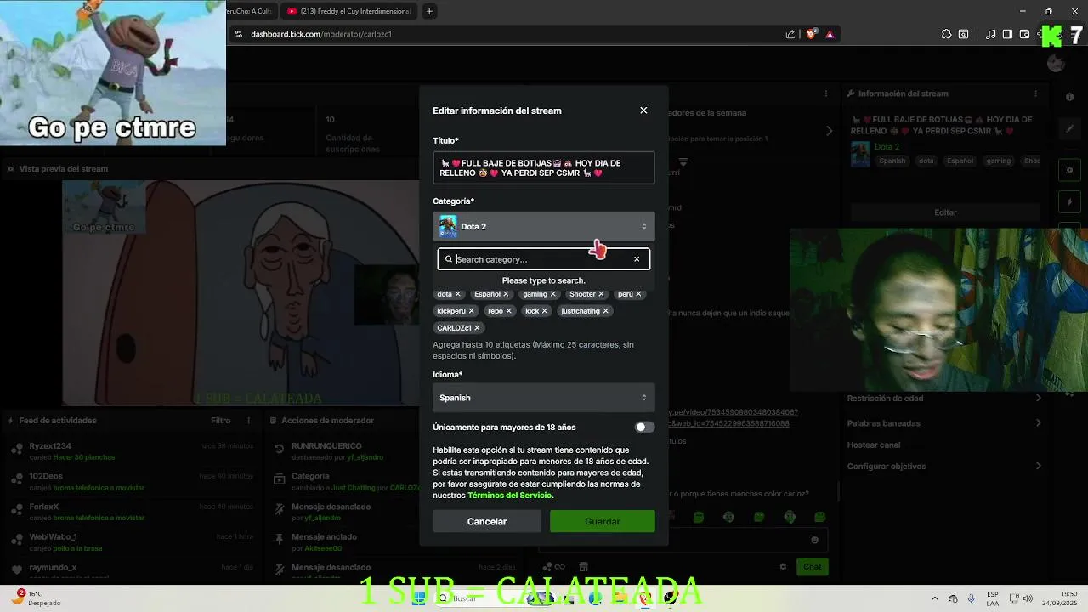Toggle Únicamente para mayores de 18 años

coord(645,428)
